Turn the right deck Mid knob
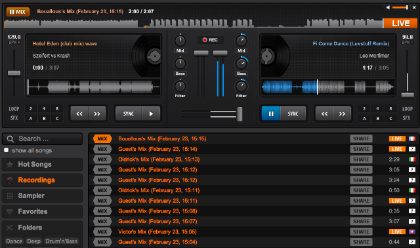 241,41
